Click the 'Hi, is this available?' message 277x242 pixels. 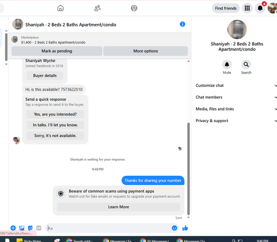(x=54, y=90)
